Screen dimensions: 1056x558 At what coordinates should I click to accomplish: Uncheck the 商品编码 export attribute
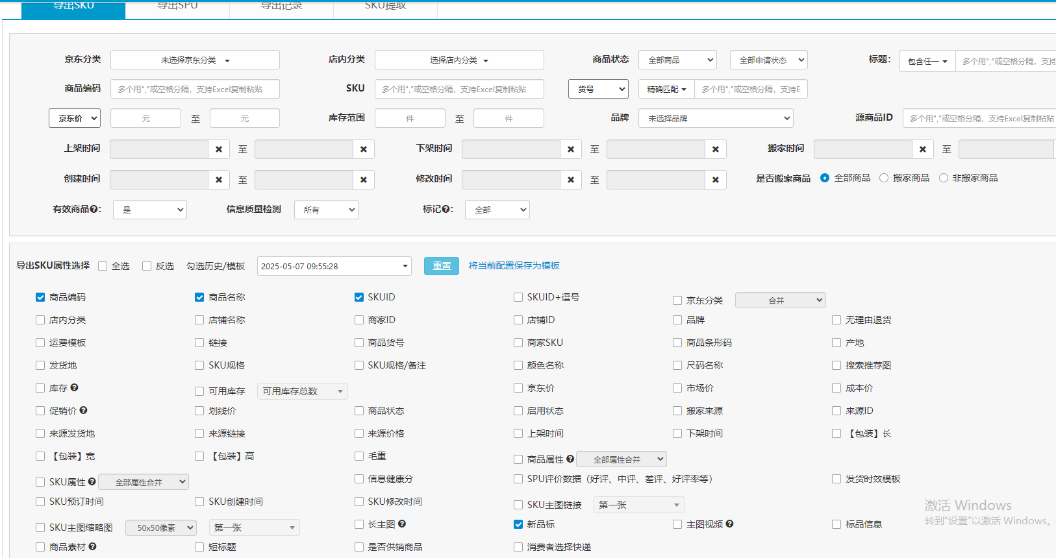tap(40, 297)
